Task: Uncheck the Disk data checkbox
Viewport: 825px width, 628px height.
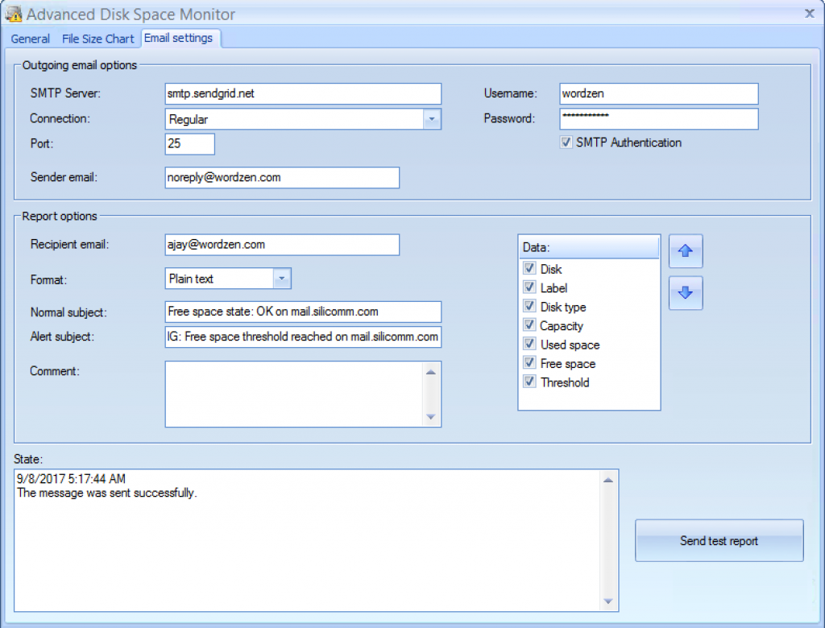Action: 529,269
